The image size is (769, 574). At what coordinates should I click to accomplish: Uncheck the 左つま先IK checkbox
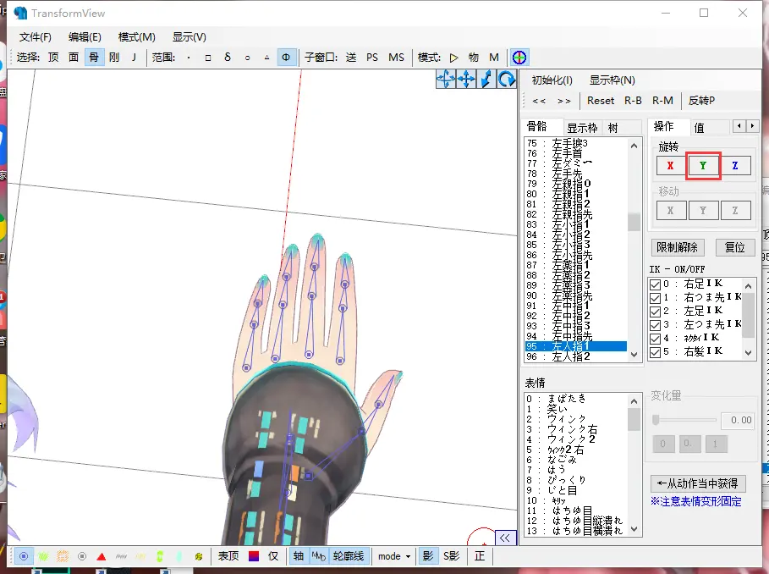(x=655, y=325)
